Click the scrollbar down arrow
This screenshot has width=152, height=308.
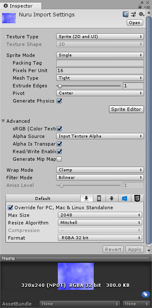149,251
